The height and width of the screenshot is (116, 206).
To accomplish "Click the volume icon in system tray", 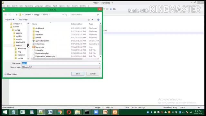I will pos(183,112).
